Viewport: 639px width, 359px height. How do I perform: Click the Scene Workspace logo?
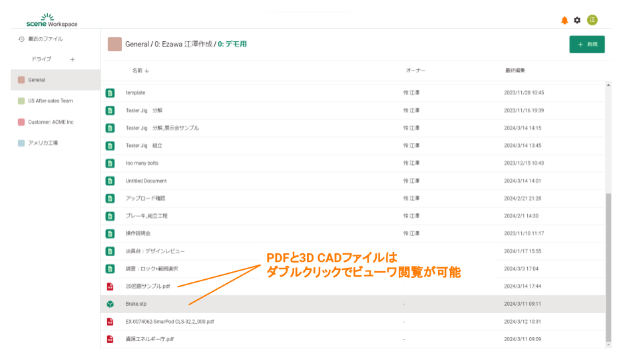(52, 21)
